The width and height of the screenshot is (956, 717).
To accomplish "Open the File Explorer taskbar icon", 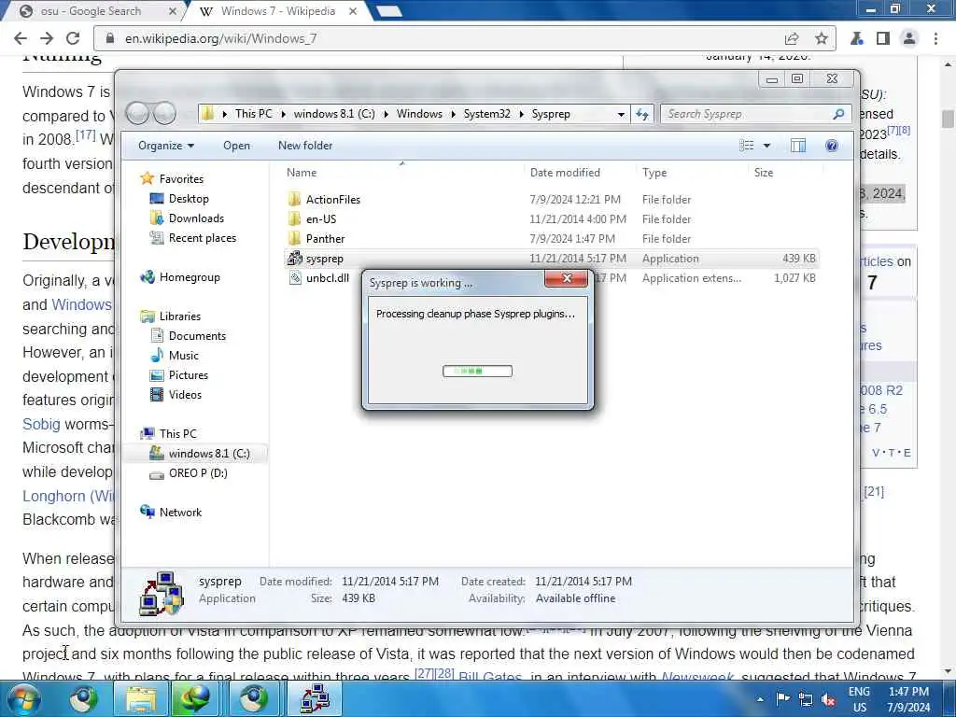I will pyautogui.click(x=142, y=698).
